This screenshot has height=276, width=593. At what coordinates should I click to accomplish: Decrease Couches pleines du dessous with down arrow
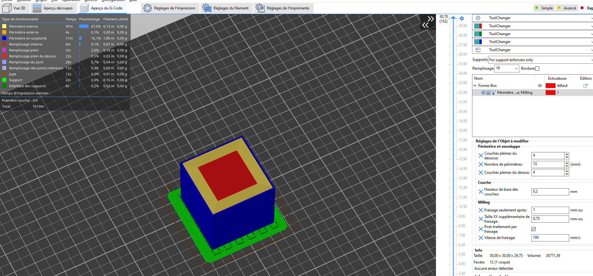567,157
